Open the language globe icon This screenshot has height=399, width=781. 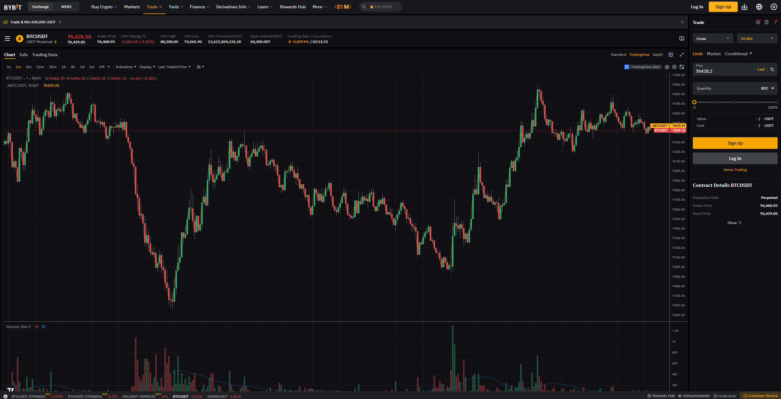point(759,7)
